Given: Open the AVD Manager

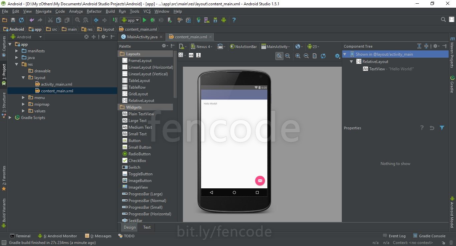Looking at the screenshot, I should point(206,20).
